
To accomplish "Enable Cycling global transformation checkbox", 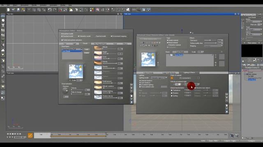I will [171, 96].
